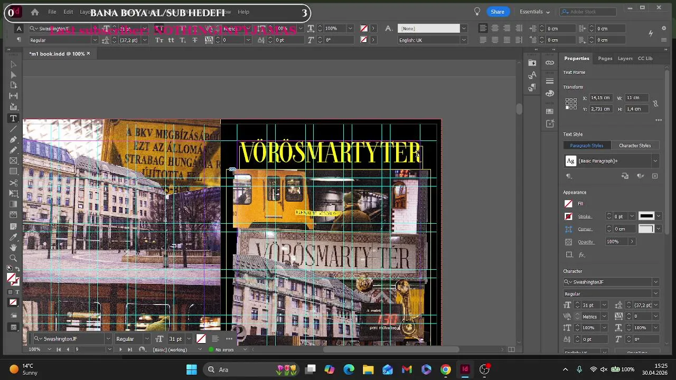The height and width of the screenshot is (380, 676).
Task: Select the Gradient Swatch tool
Action: point(13,205)
